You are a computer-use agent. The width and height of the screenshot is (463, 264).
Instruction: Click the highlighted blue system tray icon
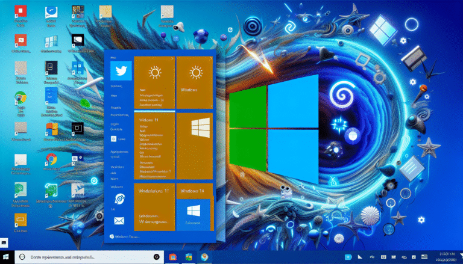pyautogui.click(x=348, y=257)
